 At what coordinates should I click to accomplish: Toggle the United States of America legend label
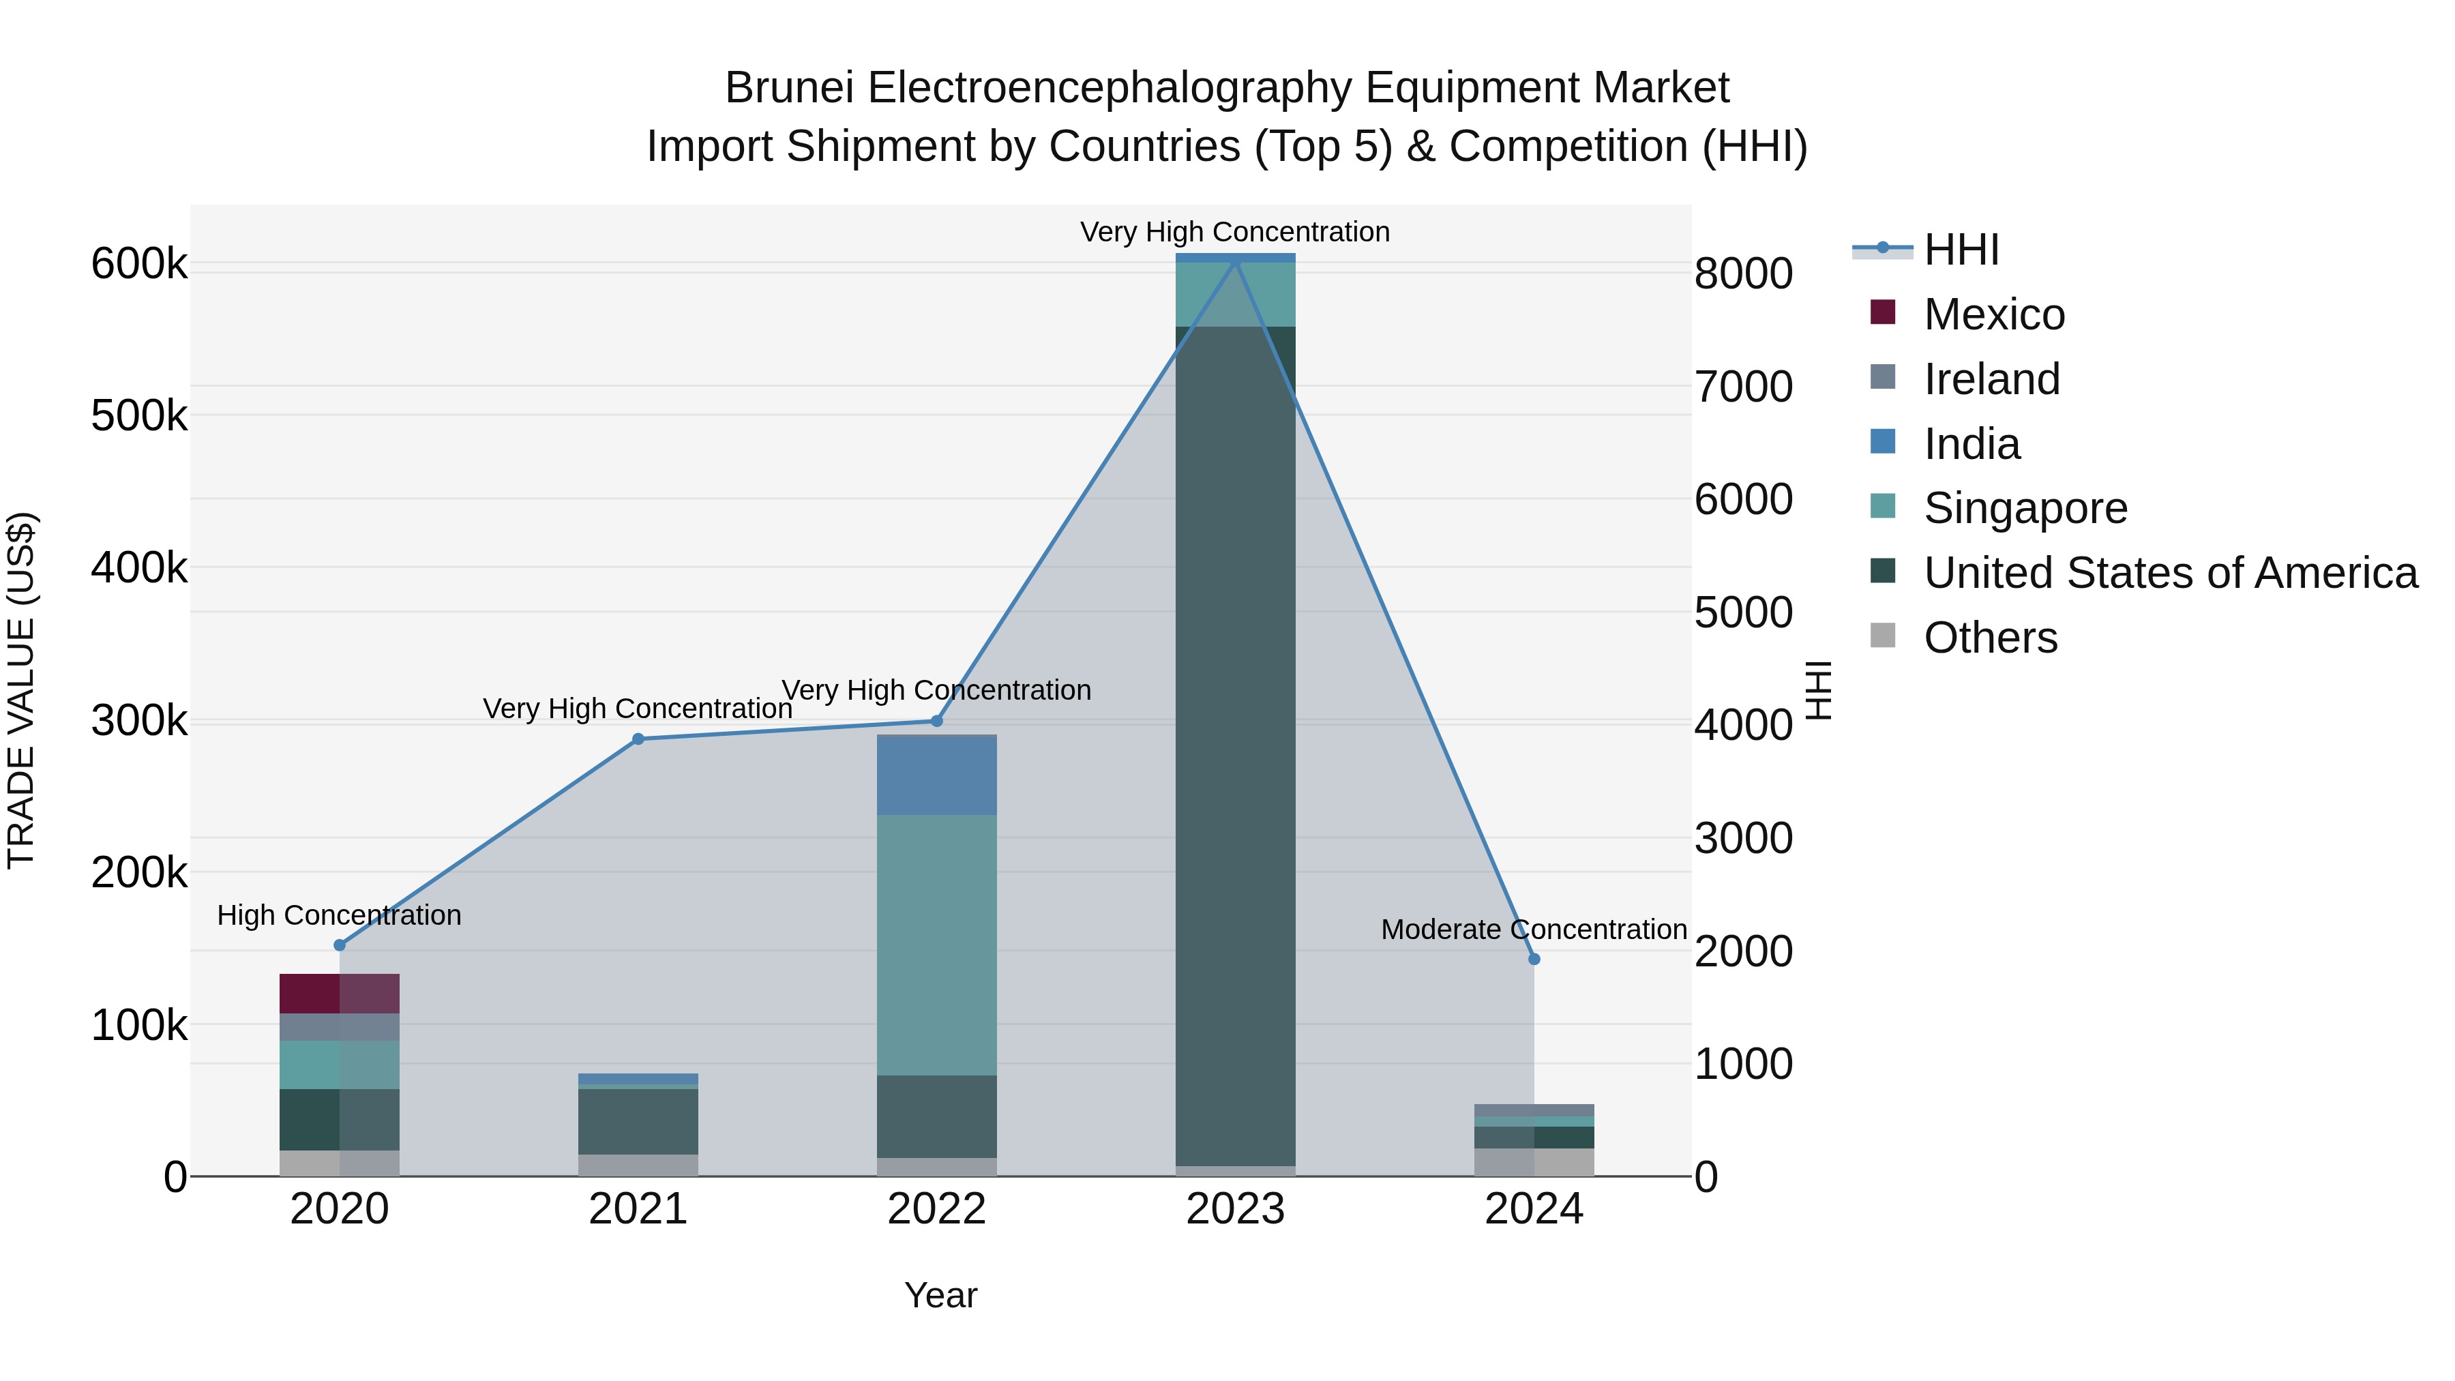2170,572
